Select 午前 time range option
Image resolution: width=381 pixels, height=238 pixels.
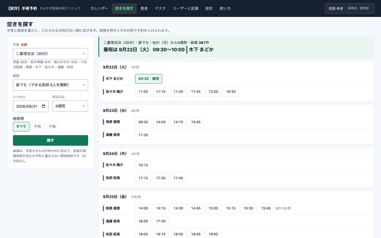coord(38,127)
